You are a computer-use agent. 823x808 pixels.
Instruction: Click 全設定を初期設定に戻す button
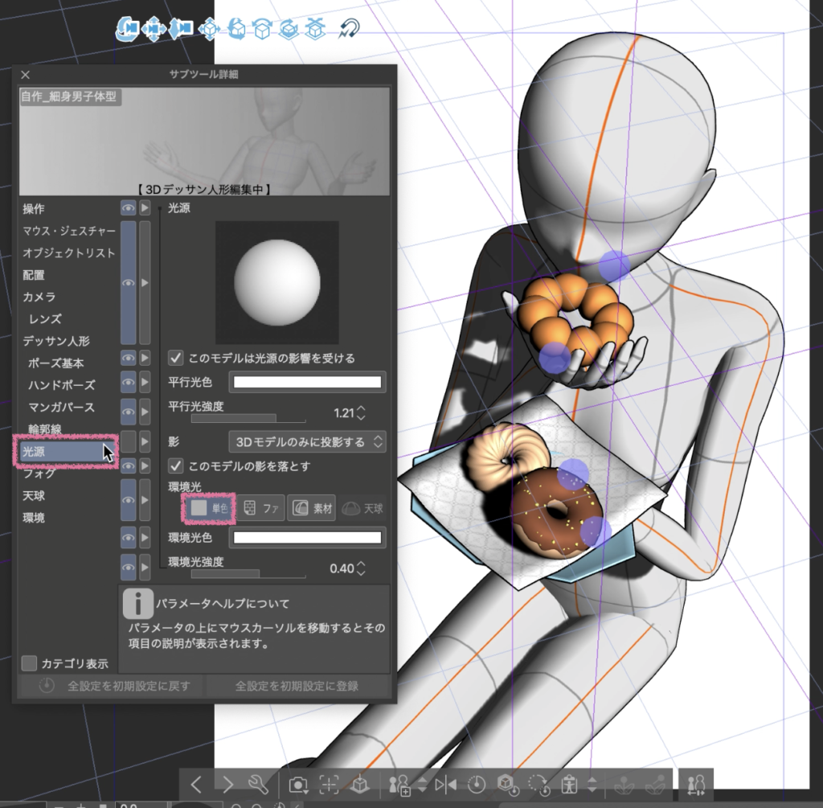[110, 686]
